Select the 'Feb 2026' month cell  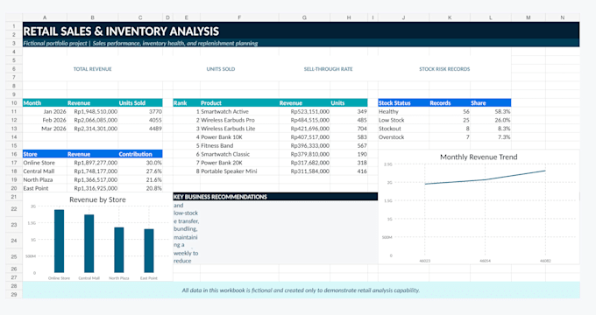point(45,120)
